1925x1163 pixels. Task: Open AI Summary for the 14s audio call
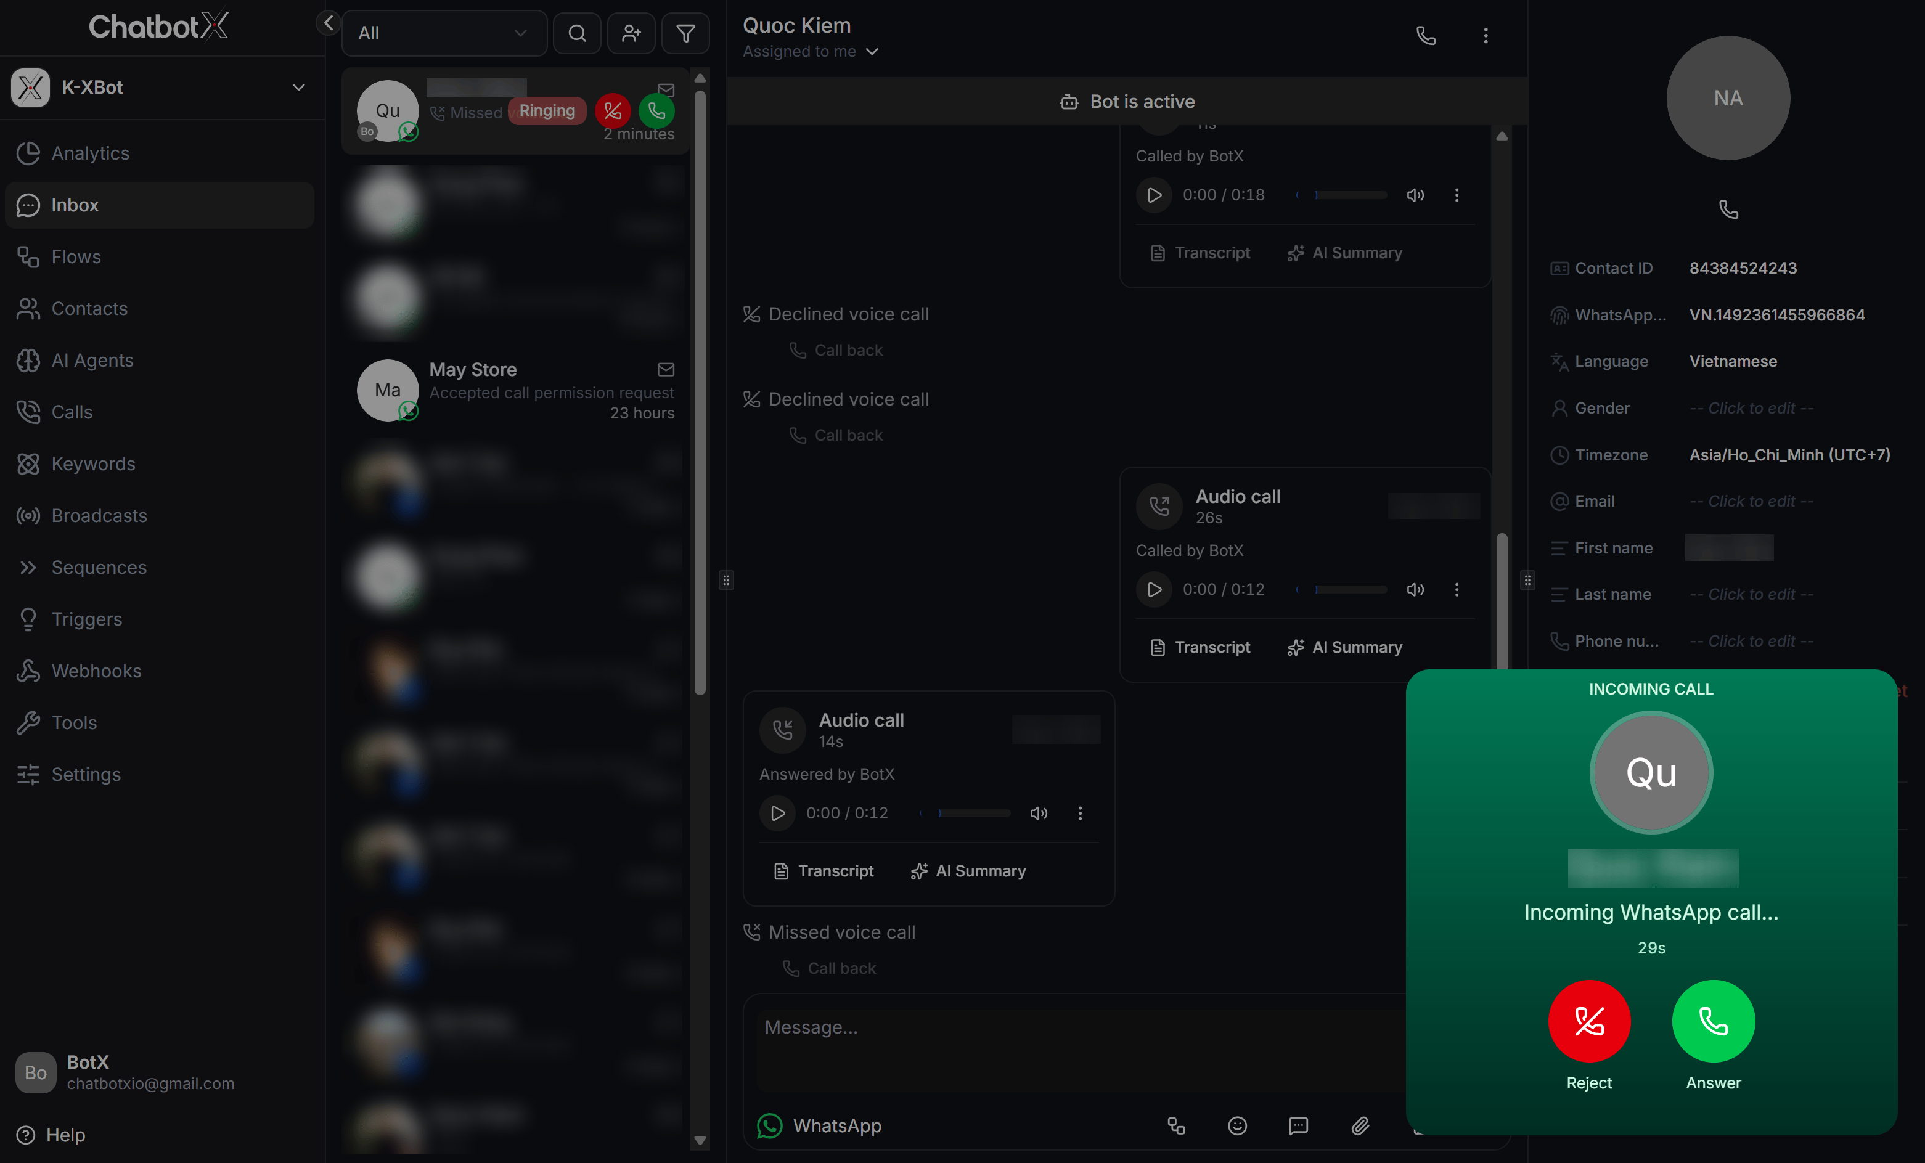pyautogui.click(x=968, y=871)
